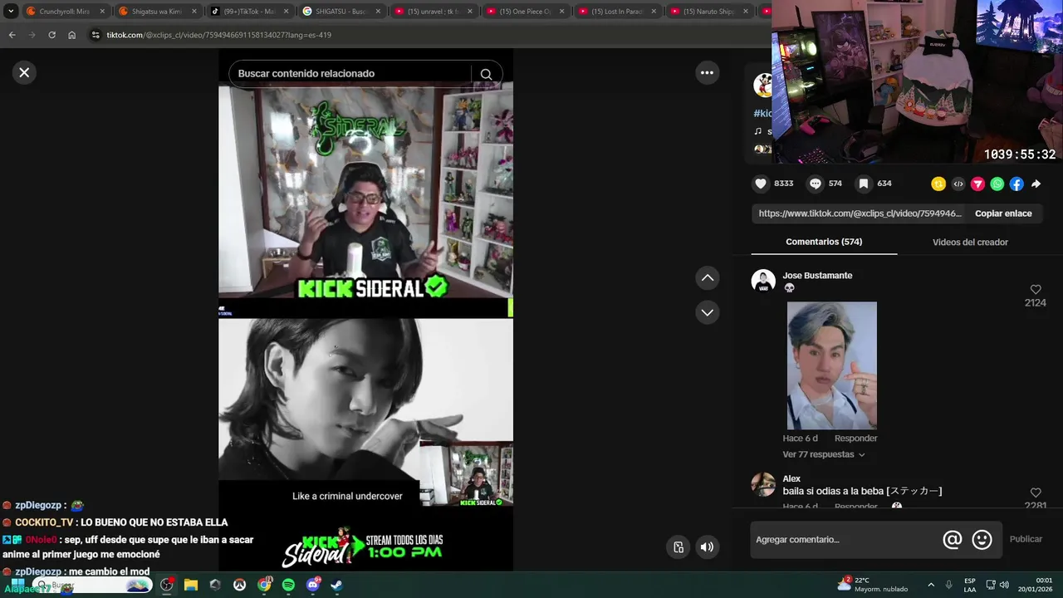This screenshot has width=1063, height=598.
Task: Like Alex's comment with heart
Action: 1036,493
